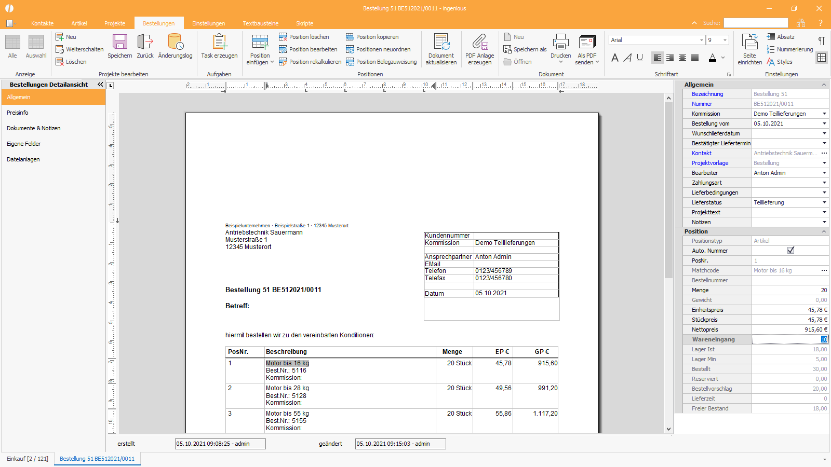Open the Einstellungen ribbon tab

[x=208, y=23]
